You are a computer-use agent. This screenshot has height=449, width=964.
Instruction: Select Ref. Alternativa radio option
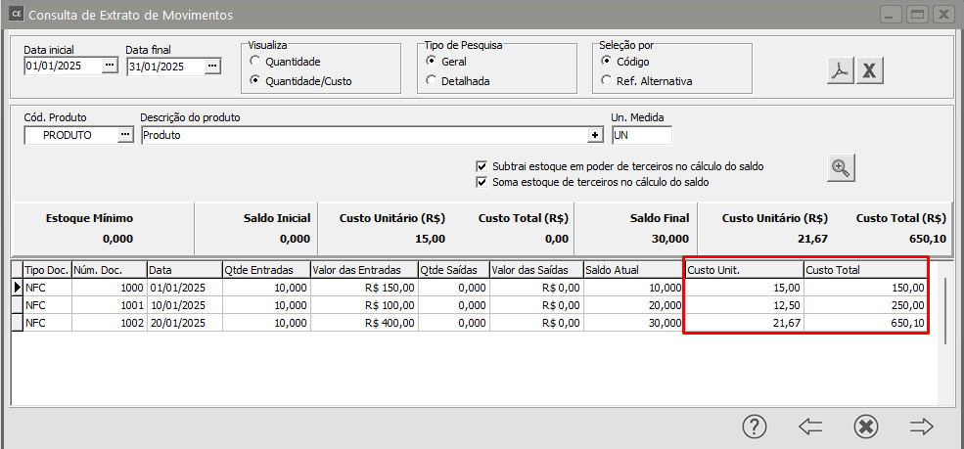tap(608, 81)
